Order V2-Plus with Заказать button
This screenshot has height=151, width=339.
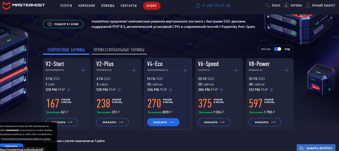point(113,122)
